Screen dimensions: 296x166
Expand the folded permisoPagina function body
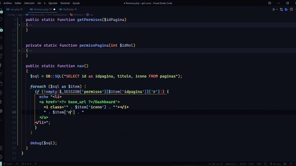[x=19, y=50]
